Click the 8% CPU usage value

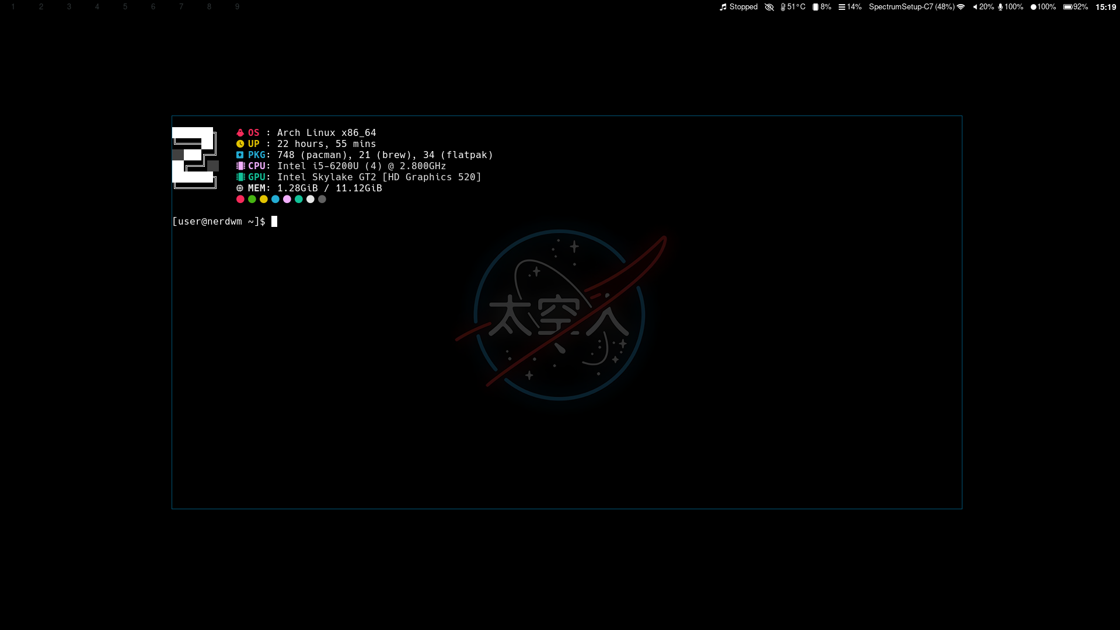click(x=826, y=7)
